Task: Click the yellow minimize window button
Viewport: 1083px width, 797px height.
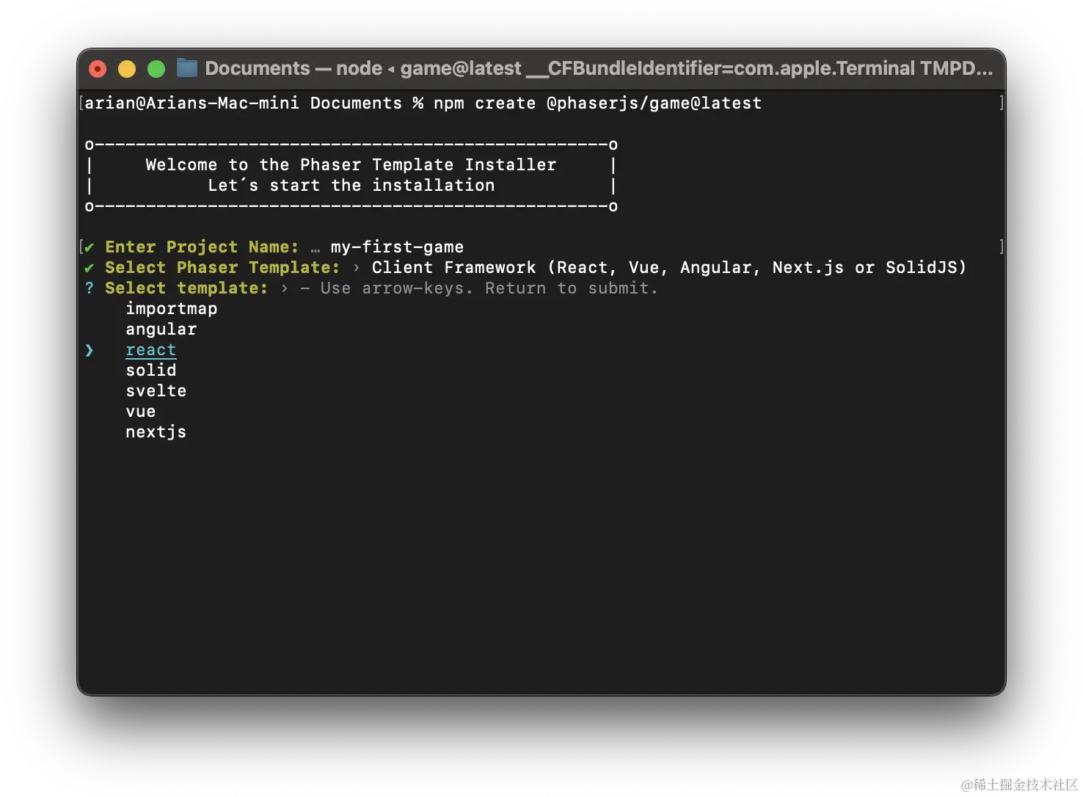Action: pos(127,69)
